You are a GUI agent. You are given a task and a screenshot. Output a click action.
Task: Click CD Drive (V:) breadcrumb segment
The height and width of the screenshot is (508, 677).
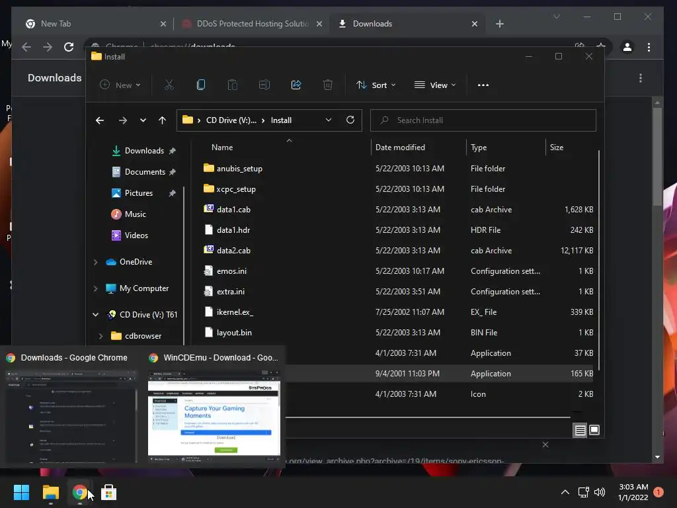(x=231, y=120)
